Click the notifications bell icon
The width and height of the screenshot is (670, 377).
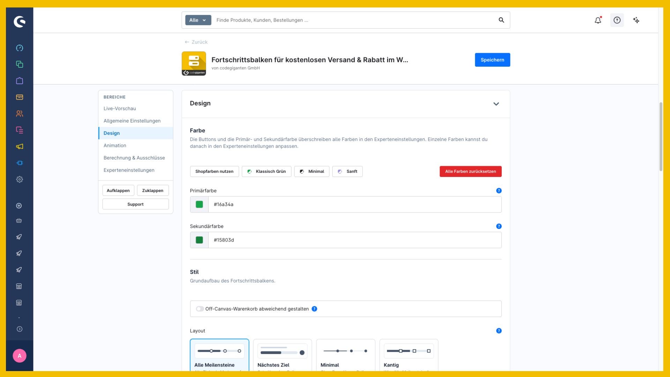click(x=598, y=20)
